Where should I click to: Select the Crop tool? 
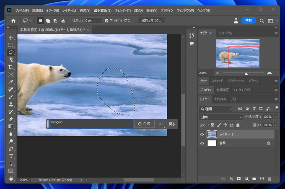pyautogui.click(x=11, y=67)
